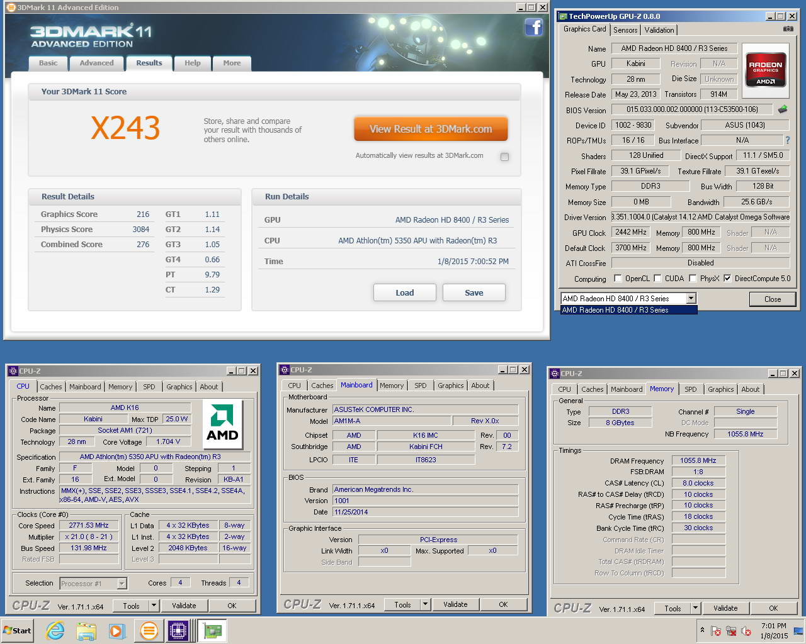
Task: Click the Action Center flag tray icon
Action: pos(716,631)
